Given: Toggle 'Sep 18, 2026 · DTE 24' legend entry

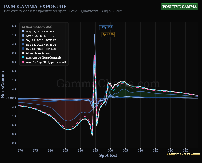Looking at the screenshot, I should 39,44.
